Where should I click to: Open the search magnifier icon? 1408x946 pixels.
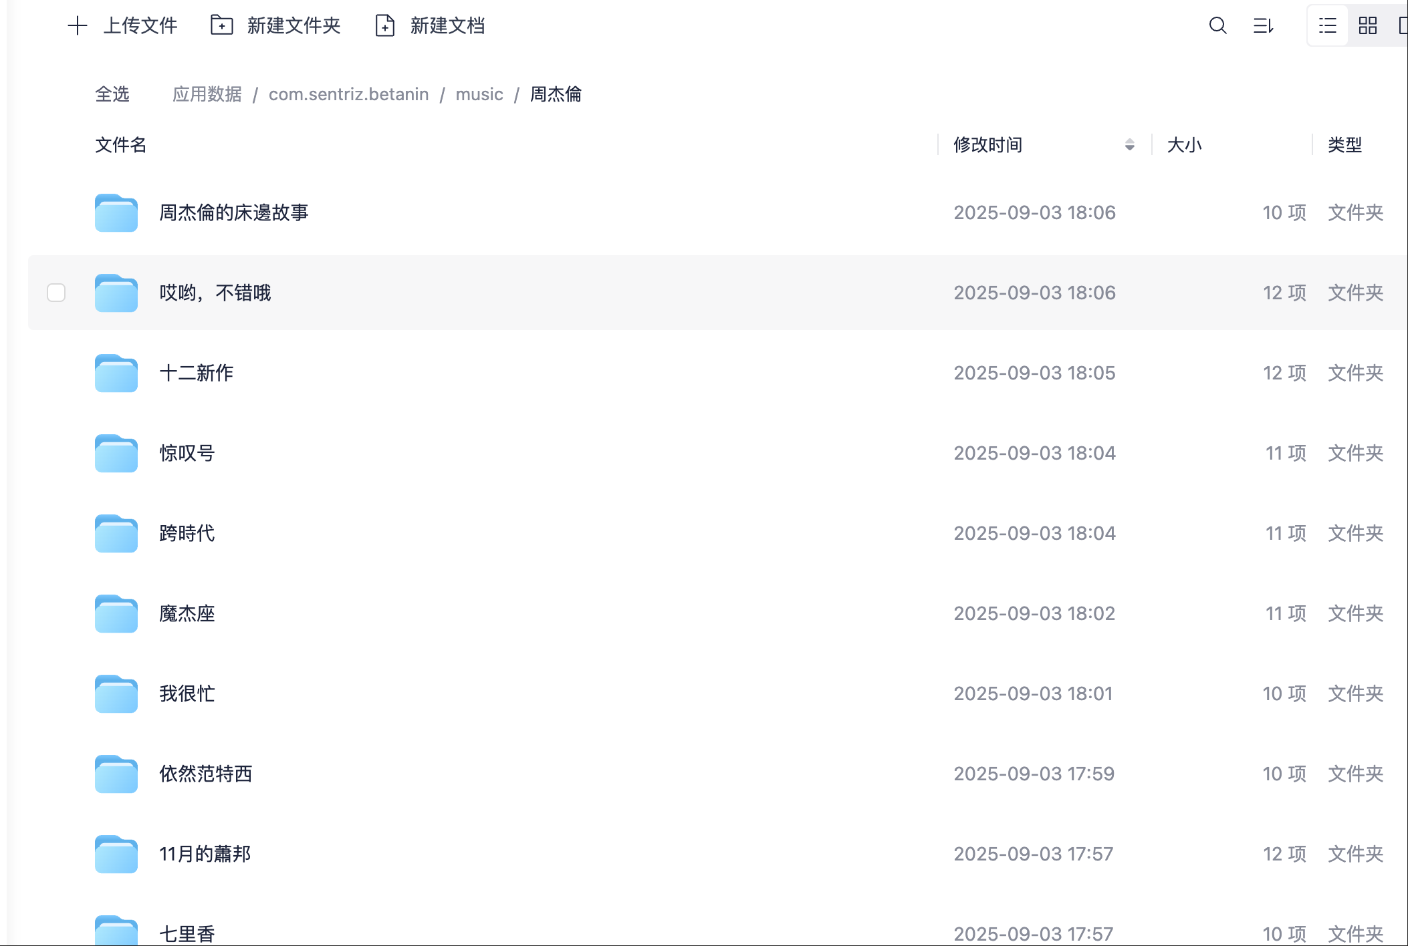pyautogui.click(x=1217, y=26)
